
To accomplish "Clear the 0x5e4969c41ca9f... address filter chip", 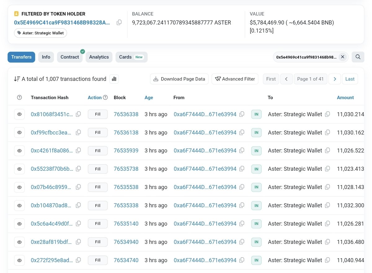I will point(343,57).
